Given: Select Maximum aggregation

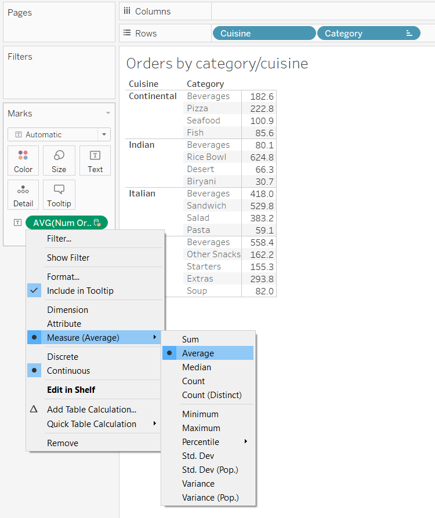Looking at the screenshot, I should [208, 428].
